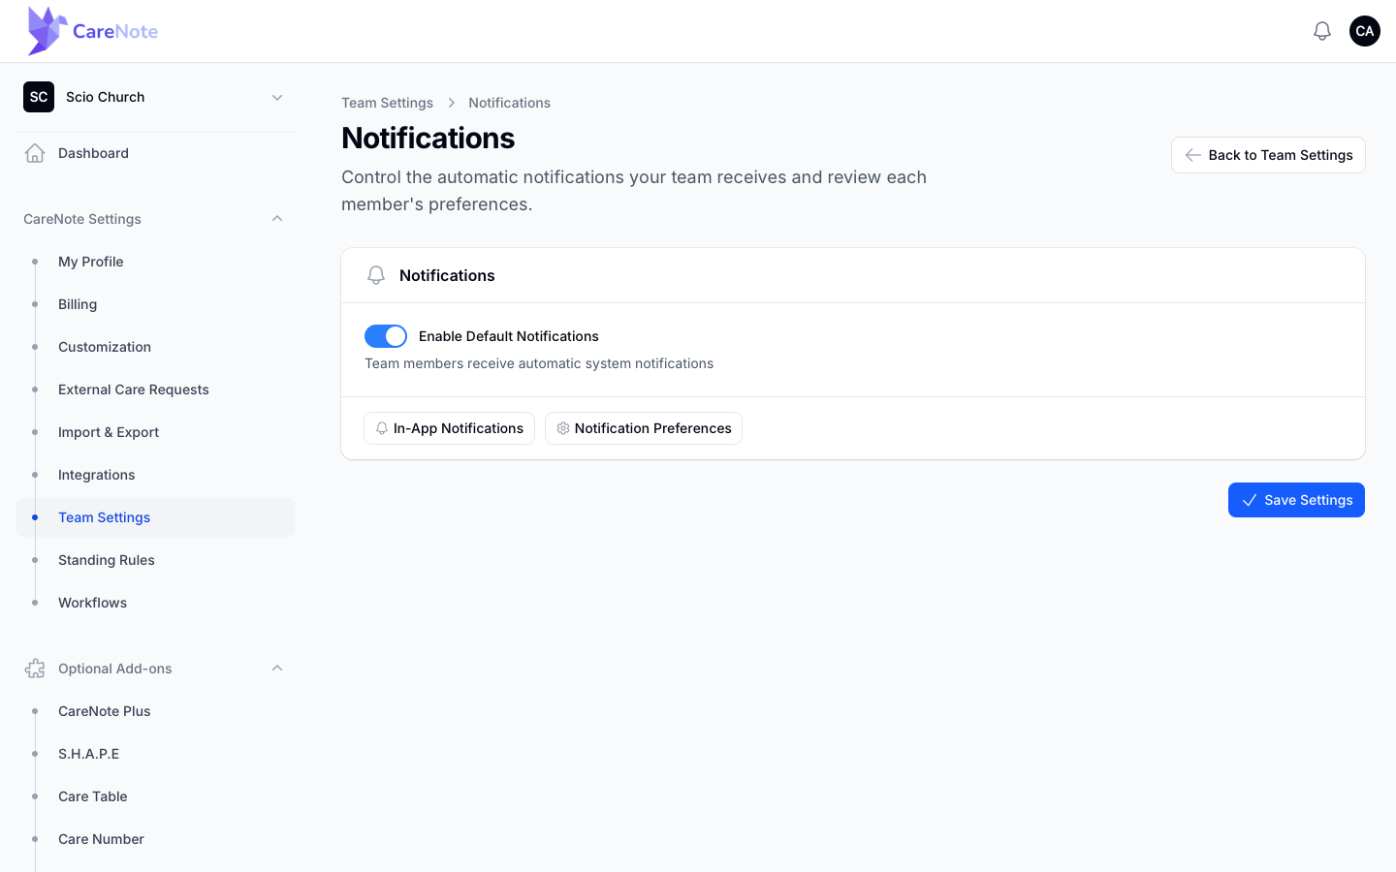
Task: Open Customization settings
Action: click(x=155, y=347)
